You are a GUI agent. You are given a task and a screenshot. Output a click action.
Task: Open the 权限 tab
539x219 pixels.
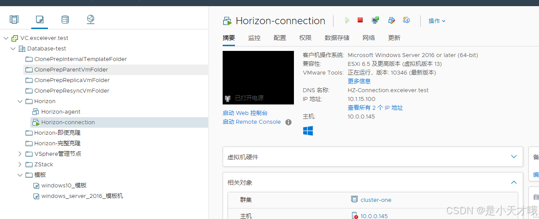point(305,38)
